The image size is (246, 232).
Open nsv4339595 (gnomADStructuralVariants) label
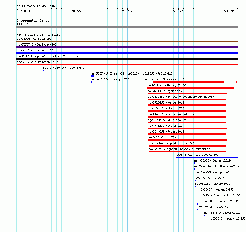coord(47,56)
